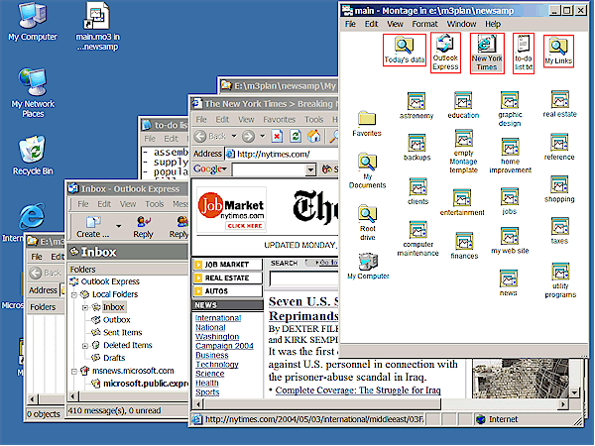Select the backups icon in Montage

click(x=416, y=147)
